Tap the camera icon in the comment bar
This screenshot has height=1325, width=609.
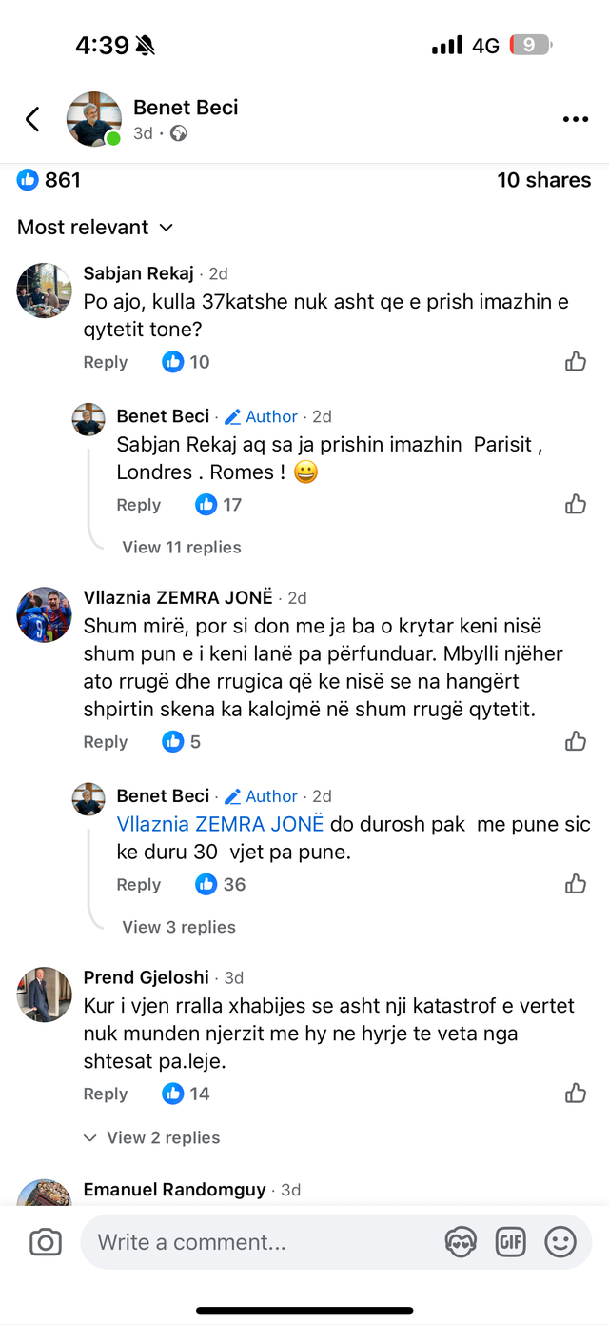pos(46,1242)
